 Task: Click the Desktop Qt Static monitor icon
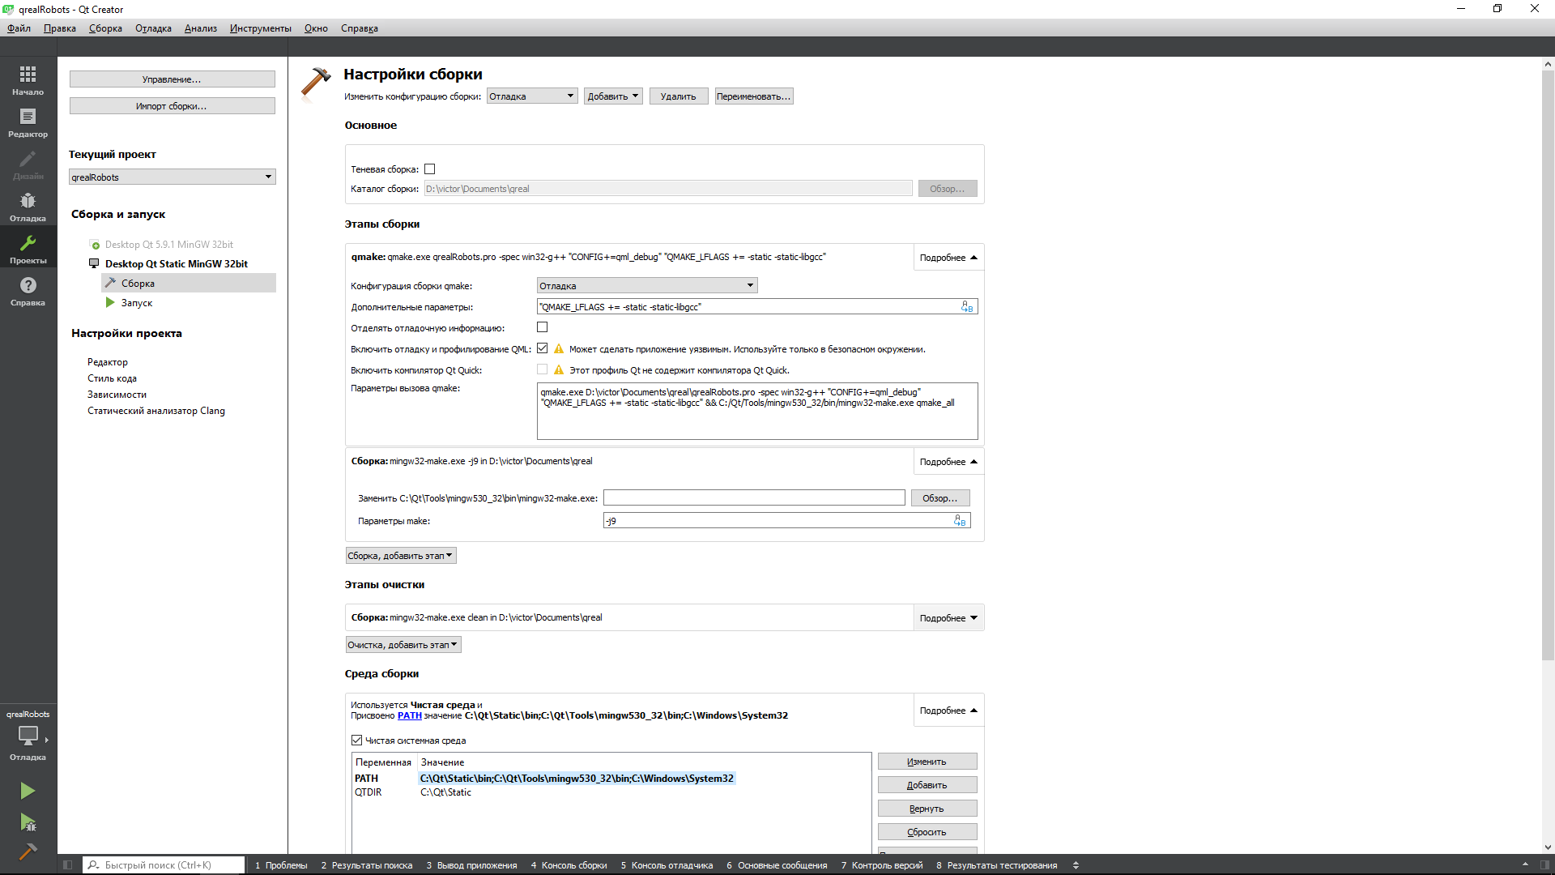94,263
